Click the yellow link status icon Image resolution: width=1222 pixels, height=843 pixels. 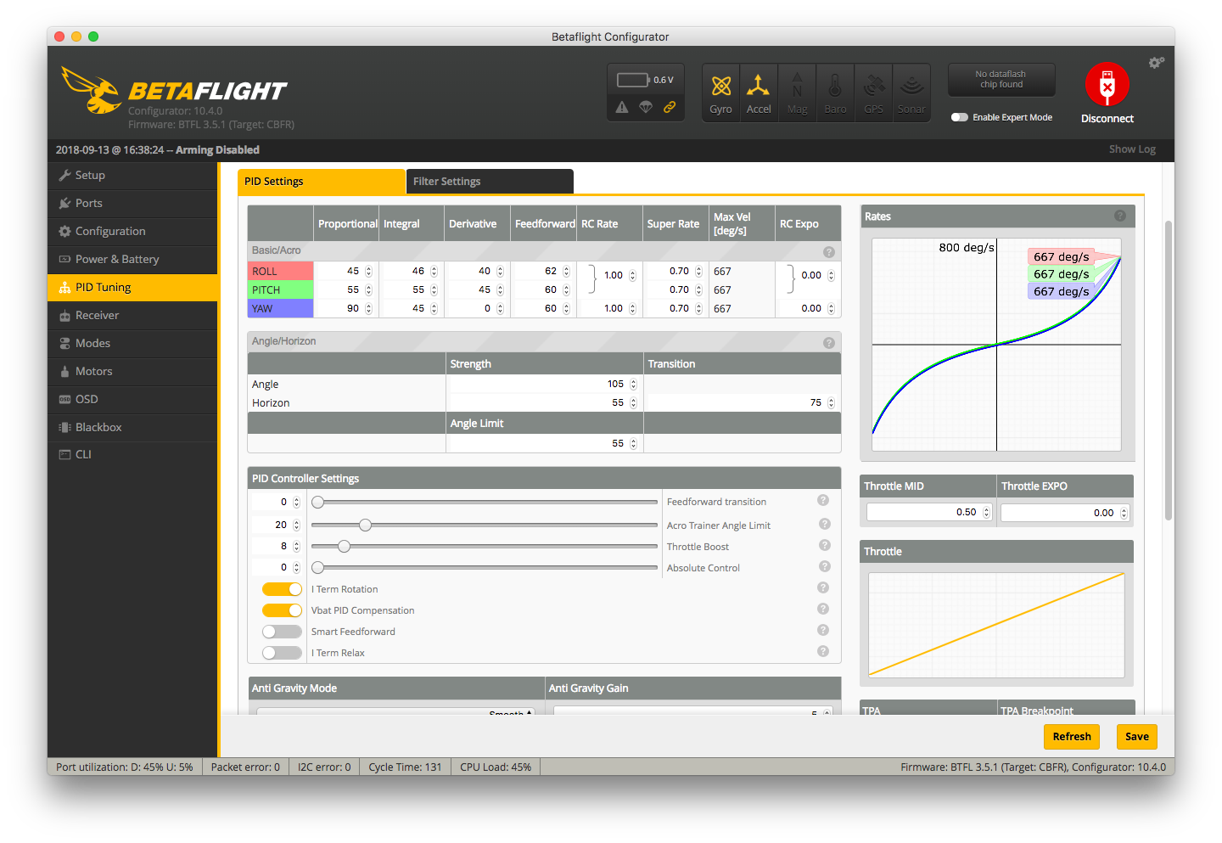pyautogui.click(x=670, y=107)
